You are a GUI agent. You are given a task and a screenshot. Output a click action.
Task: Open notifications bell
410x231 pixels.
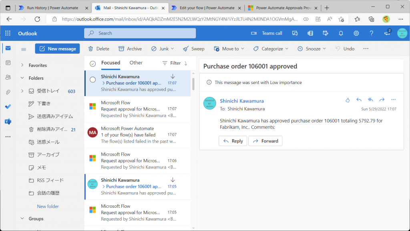pos(341,33)
